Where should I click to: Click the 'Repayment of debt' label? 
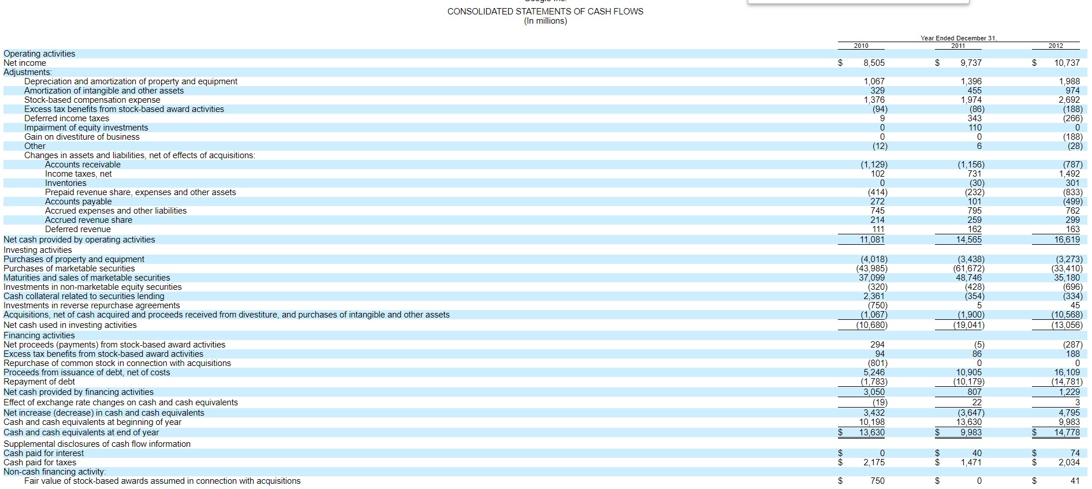pyautogui.click(x=39, y=382)
